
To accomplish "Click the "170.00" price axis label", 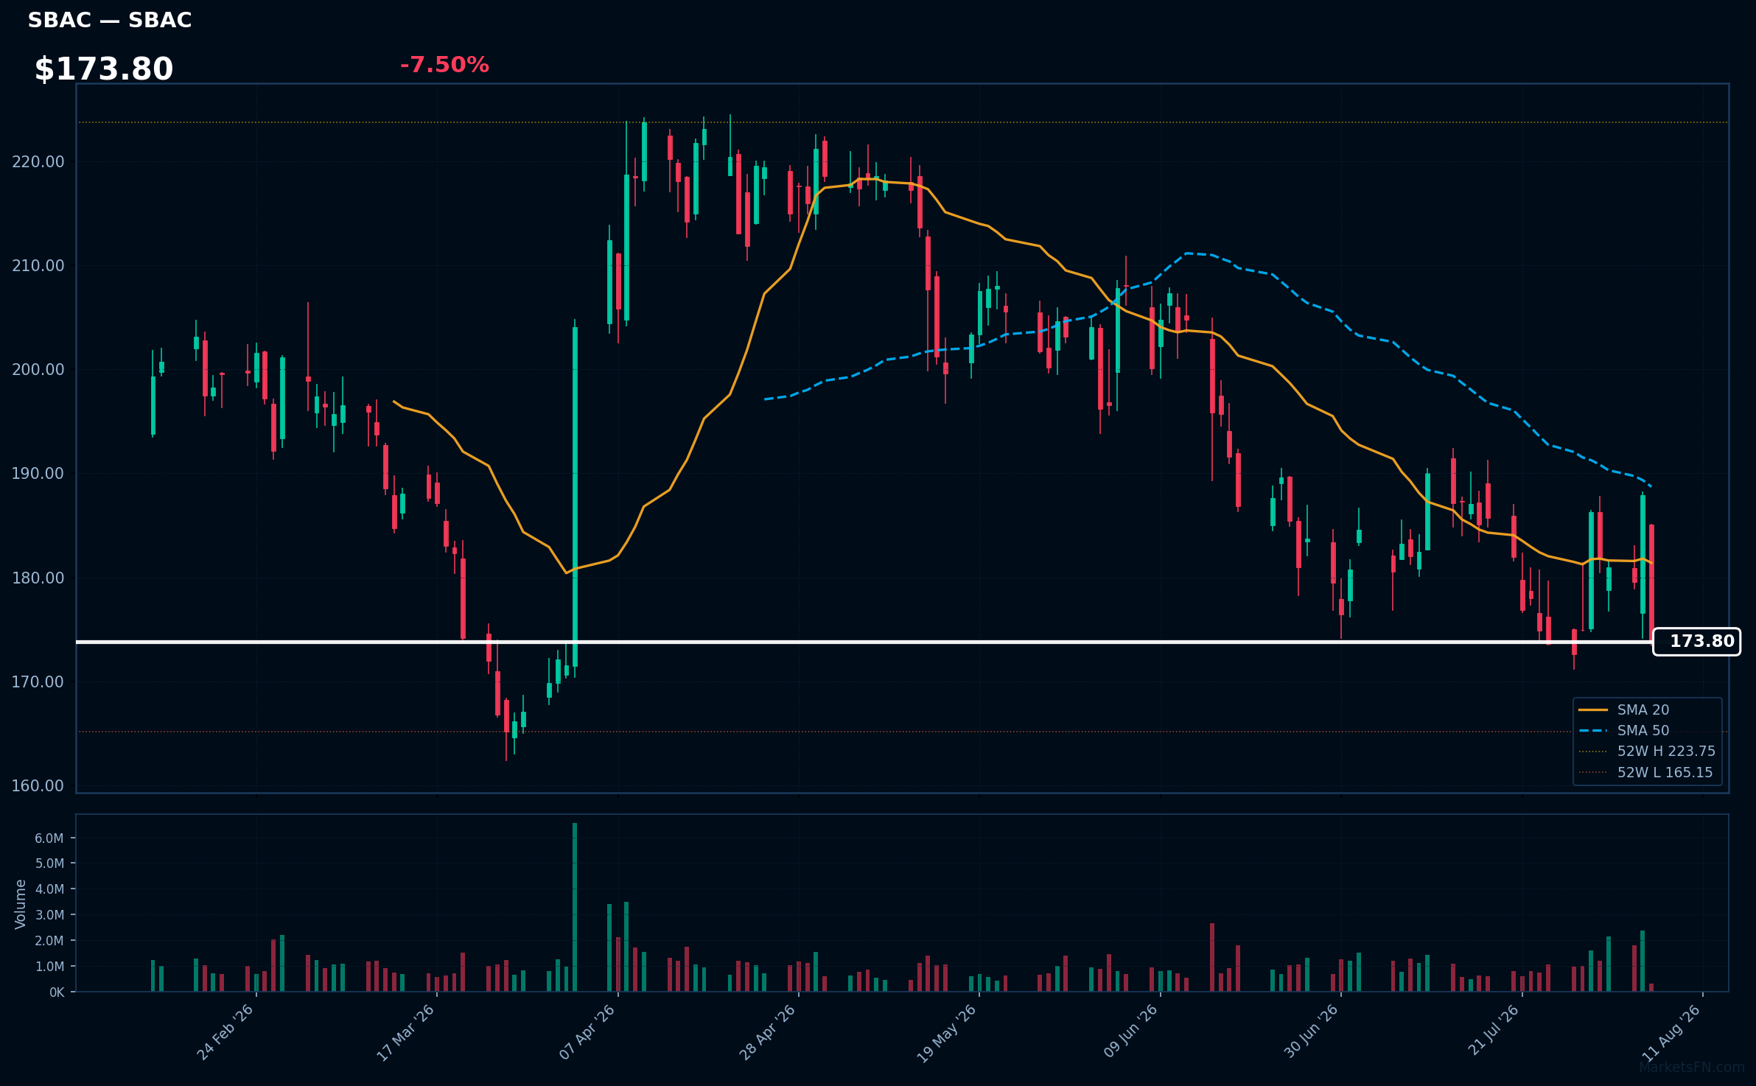I will point(38,682).
